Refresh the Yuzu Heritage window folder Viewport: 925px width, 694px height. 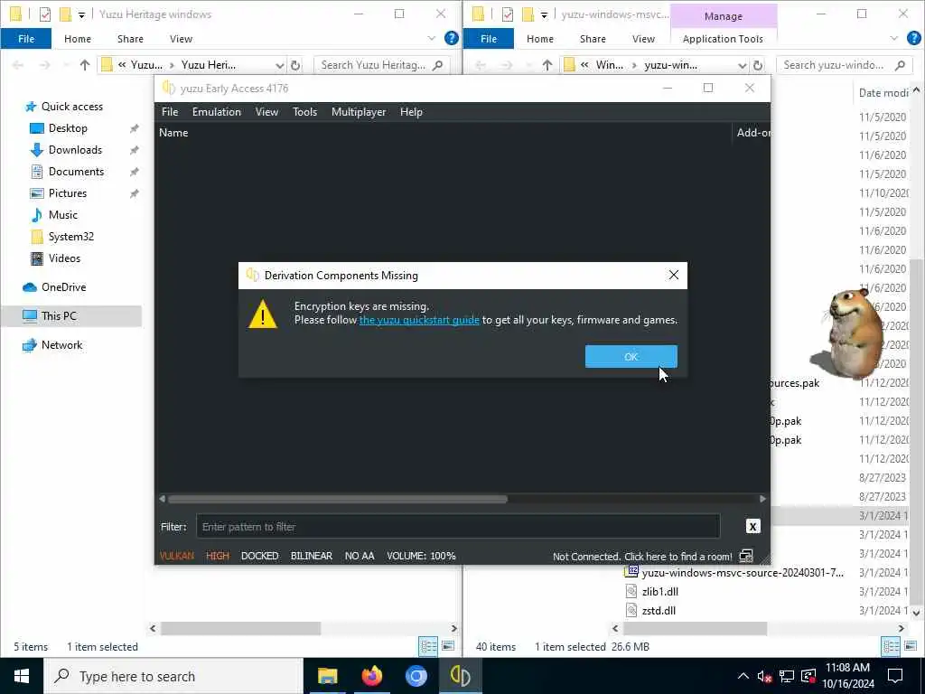click(x=295, y=65)
